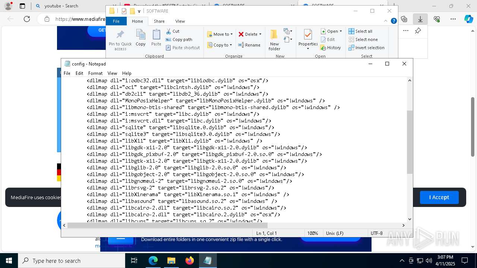
Task: Open Firefox from the taskbar
Action: 189,261
